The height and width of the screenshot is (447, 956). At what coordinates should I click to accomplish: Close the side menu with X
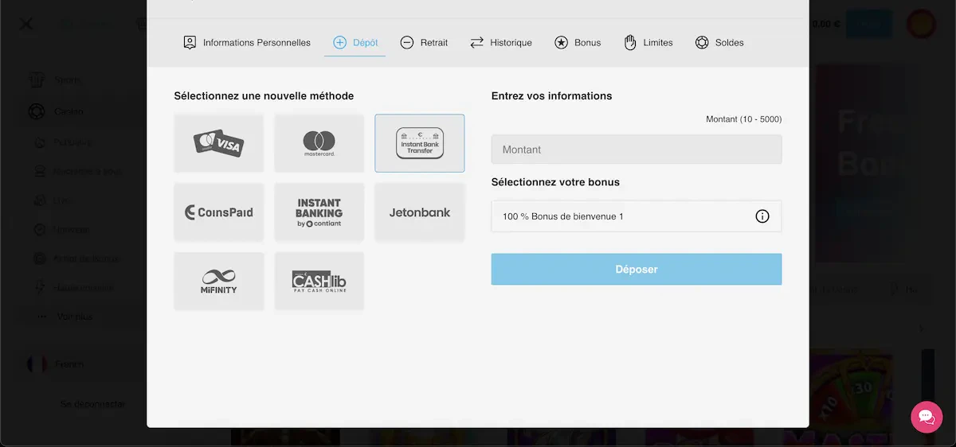[x=26, y=24]
